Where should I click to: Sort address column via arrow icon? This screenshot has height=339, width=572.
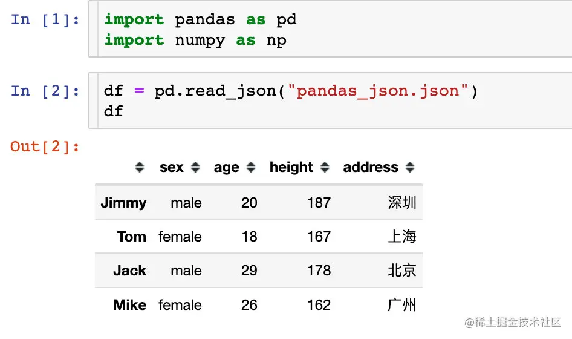[x=410, y=167]
